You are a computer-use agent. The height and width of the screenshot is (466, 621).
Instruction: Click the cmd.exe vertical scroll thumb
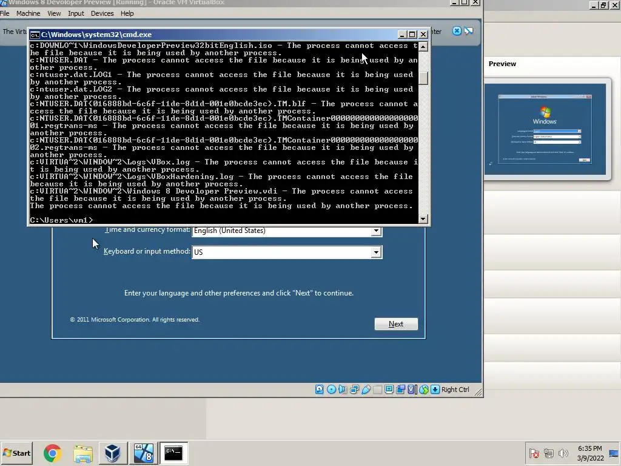click(x=423, y=78)
